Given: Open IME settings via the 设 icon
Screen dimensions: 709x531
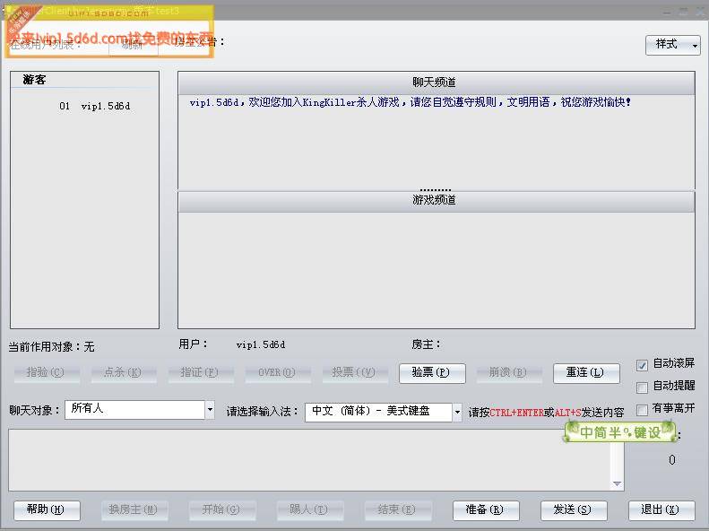Looking at the screenshot, I should pos(661,432).
